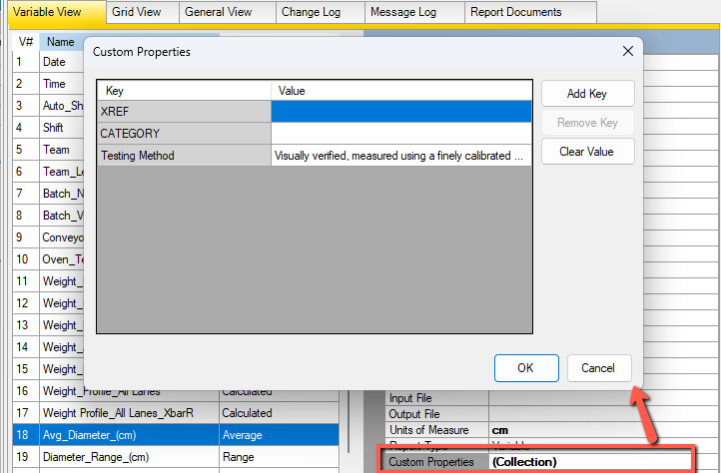The height and width of the screenshot is (473, 721).
Task: Select Weight Profile_All Lanes_XbarR row
Action: (128, 413)
